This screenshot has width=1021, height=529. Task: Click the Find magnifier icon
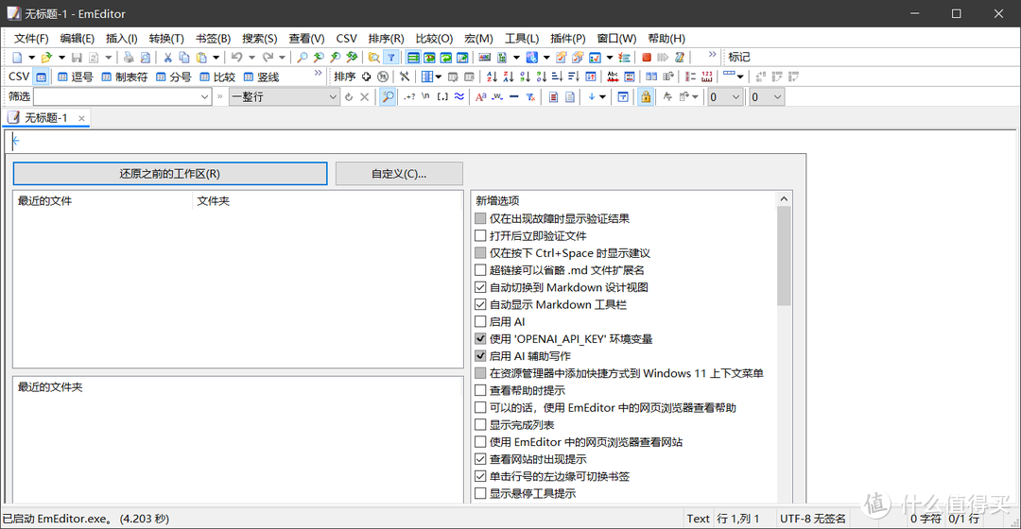point(303,58)
